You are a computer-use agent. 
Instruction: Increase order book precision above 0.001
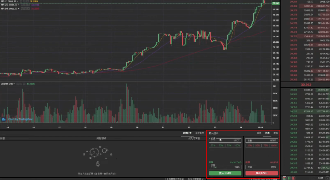click(328, 178)
